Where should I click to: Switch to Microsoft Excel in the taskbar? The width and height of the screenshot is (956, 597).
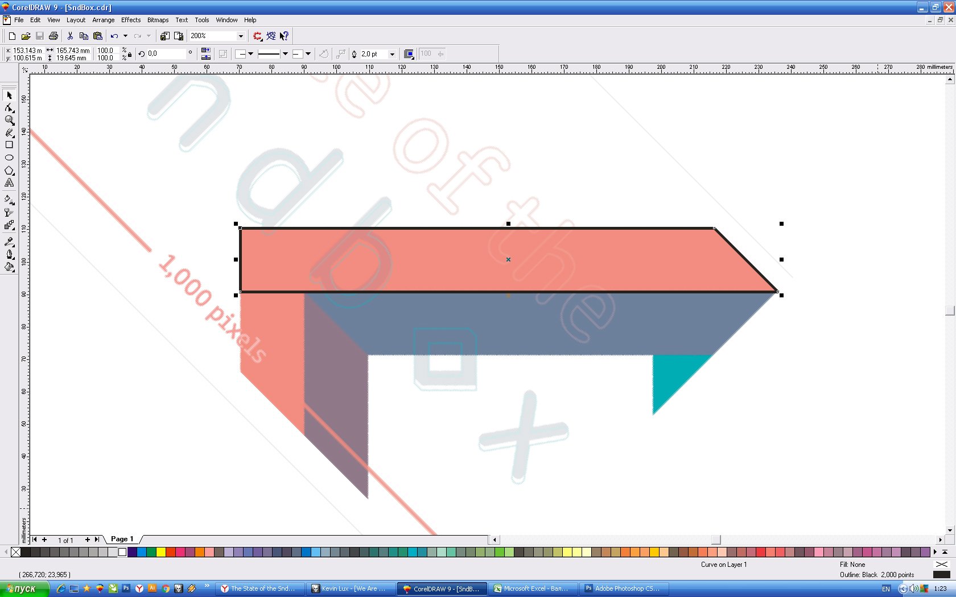533,588
